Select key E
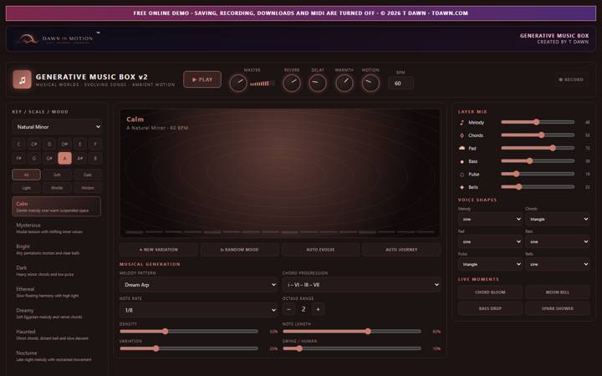The image size is (602, 376). pyautogui.click(x=80, y=145)
